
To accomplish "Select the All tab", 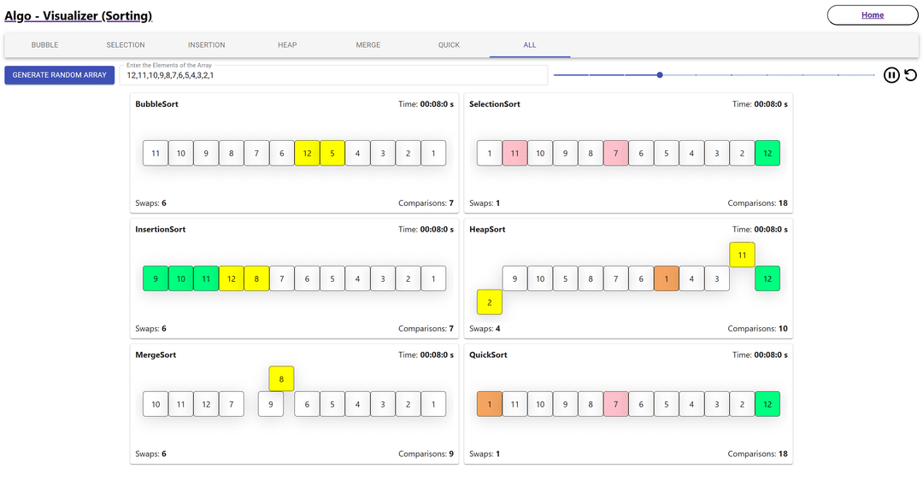I will click(530, 45).
